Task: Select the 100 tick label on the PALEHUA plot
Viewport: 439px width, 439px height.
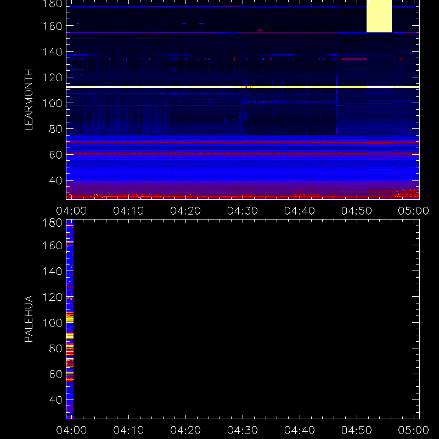Action: click(x=52, y=323)
